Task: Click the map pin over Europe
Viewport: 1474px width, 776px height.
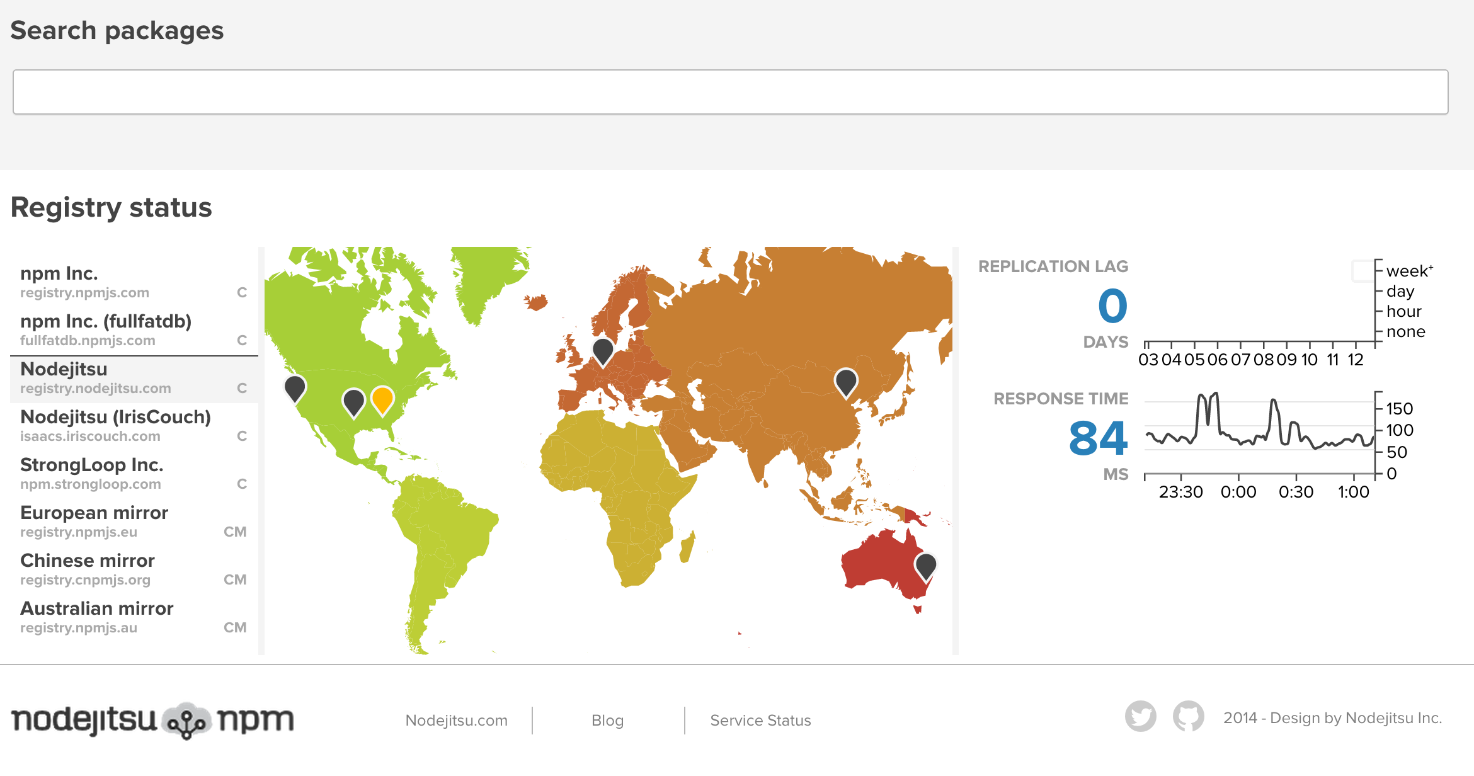Action: 603,351
